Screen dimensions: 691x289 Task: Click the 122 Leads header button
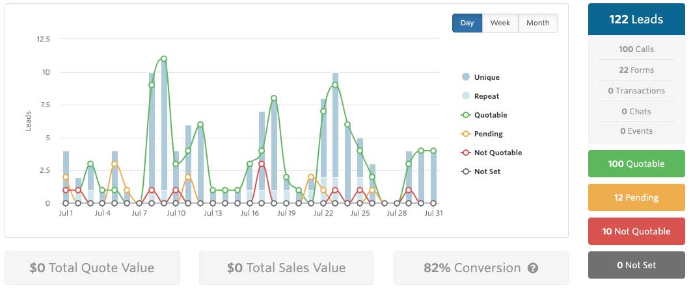(636, 19)
